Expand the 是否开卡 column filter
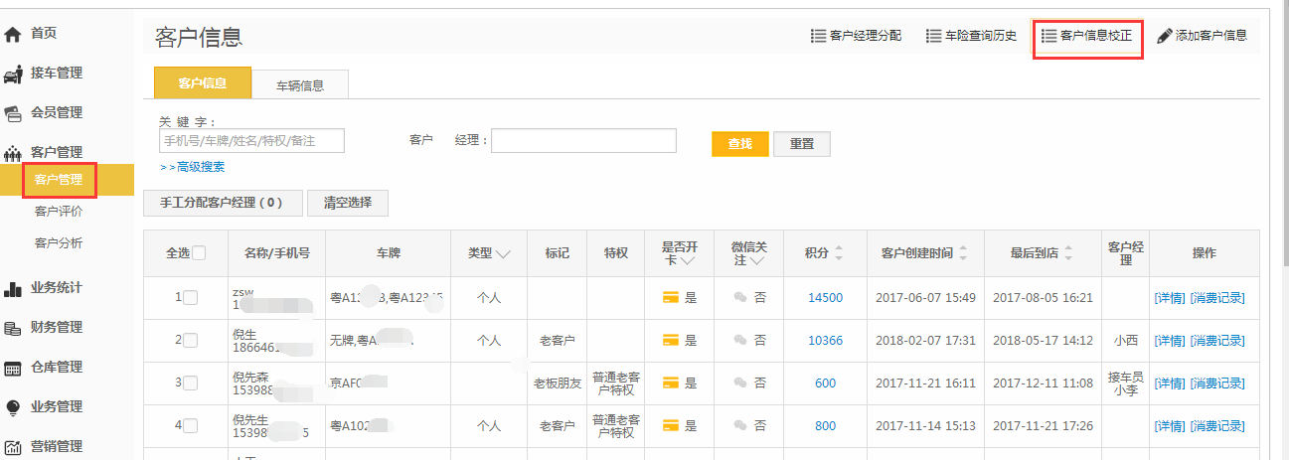 tap(687, 261)
